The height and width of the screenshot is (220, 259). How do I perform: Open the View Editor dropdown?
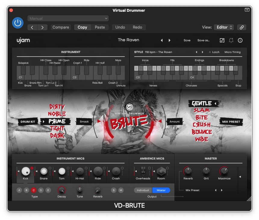224,27
